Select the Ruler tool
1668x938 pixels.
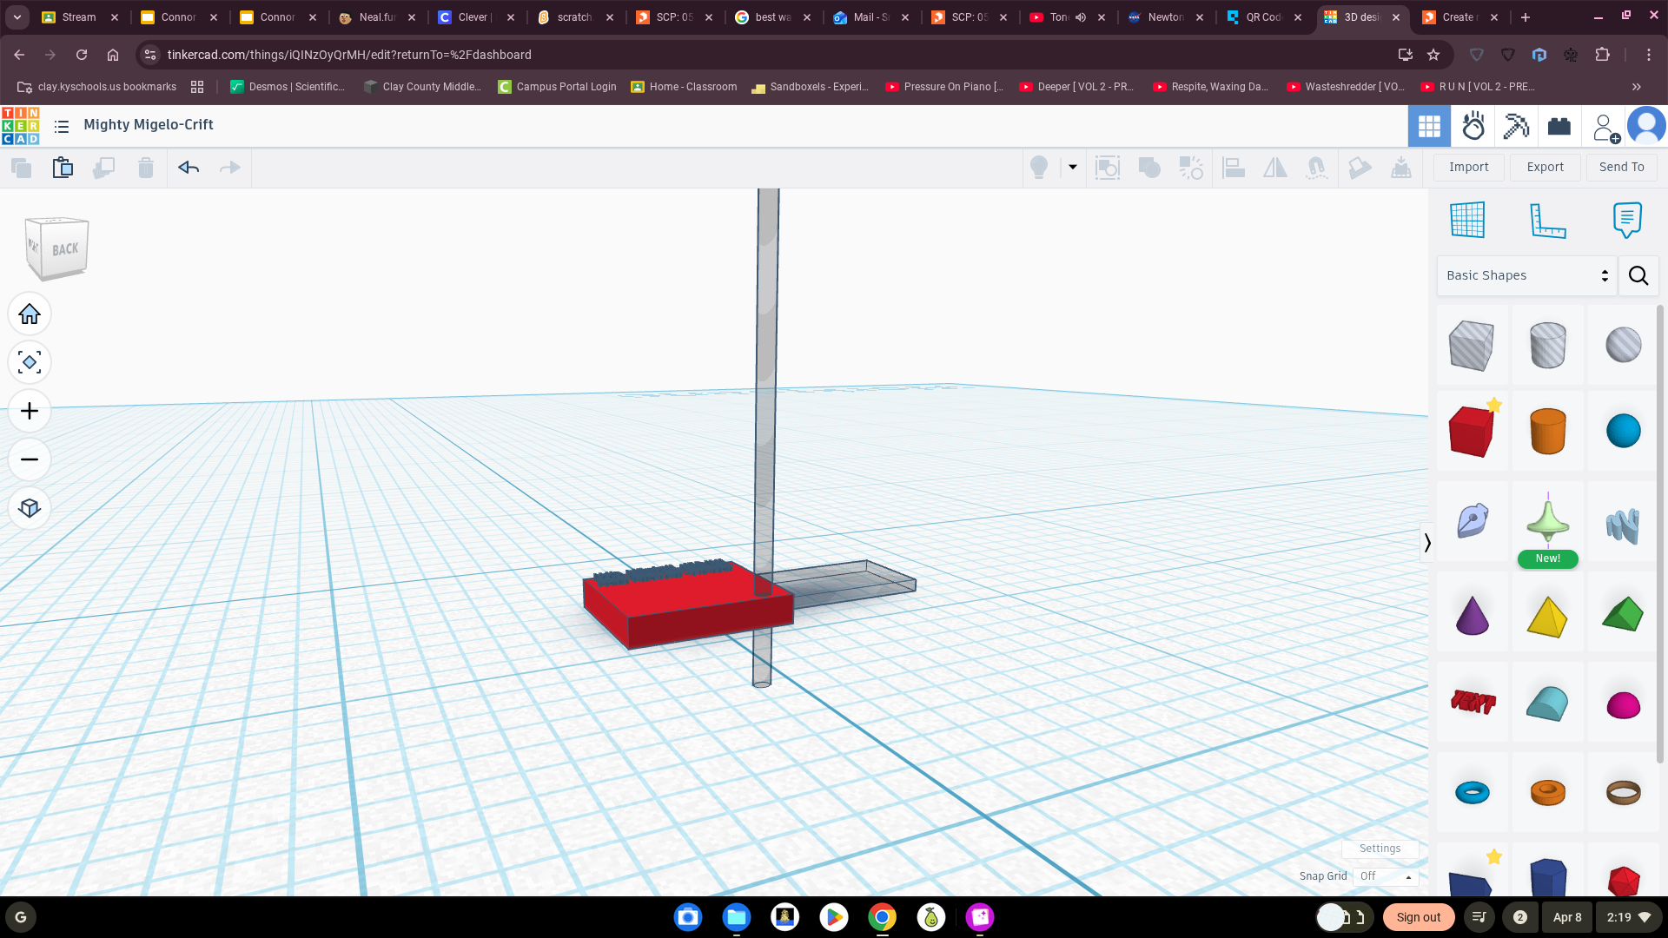[1547, 220]
